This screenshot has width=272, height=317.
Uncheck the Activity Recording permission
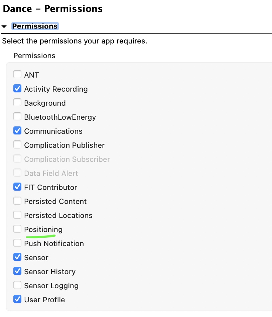tap(17, 89)
